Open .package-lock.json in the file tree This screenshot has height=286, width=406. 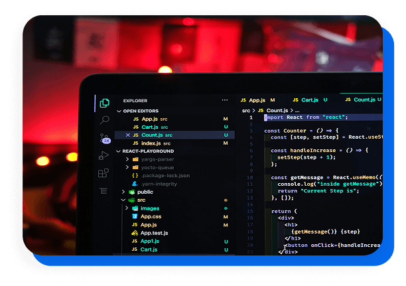pos(165,175)
